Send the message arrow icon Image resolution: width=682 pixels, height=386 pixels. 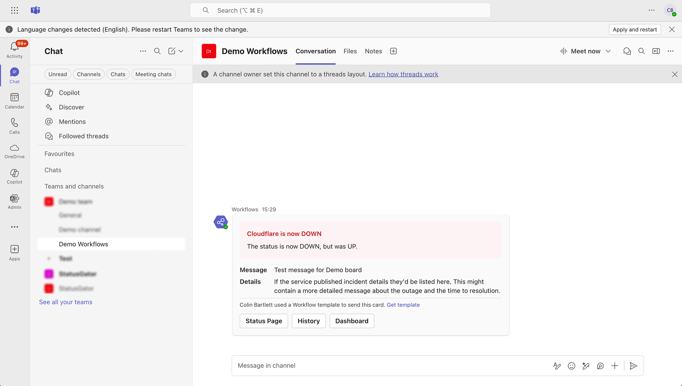(x=633, y=366)
